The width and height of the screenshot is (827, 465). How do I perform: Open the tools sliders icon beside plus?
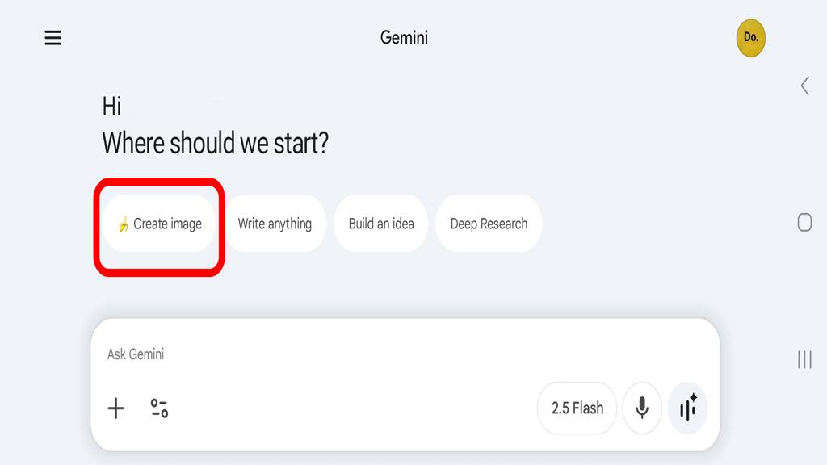(x=160, y=408)
